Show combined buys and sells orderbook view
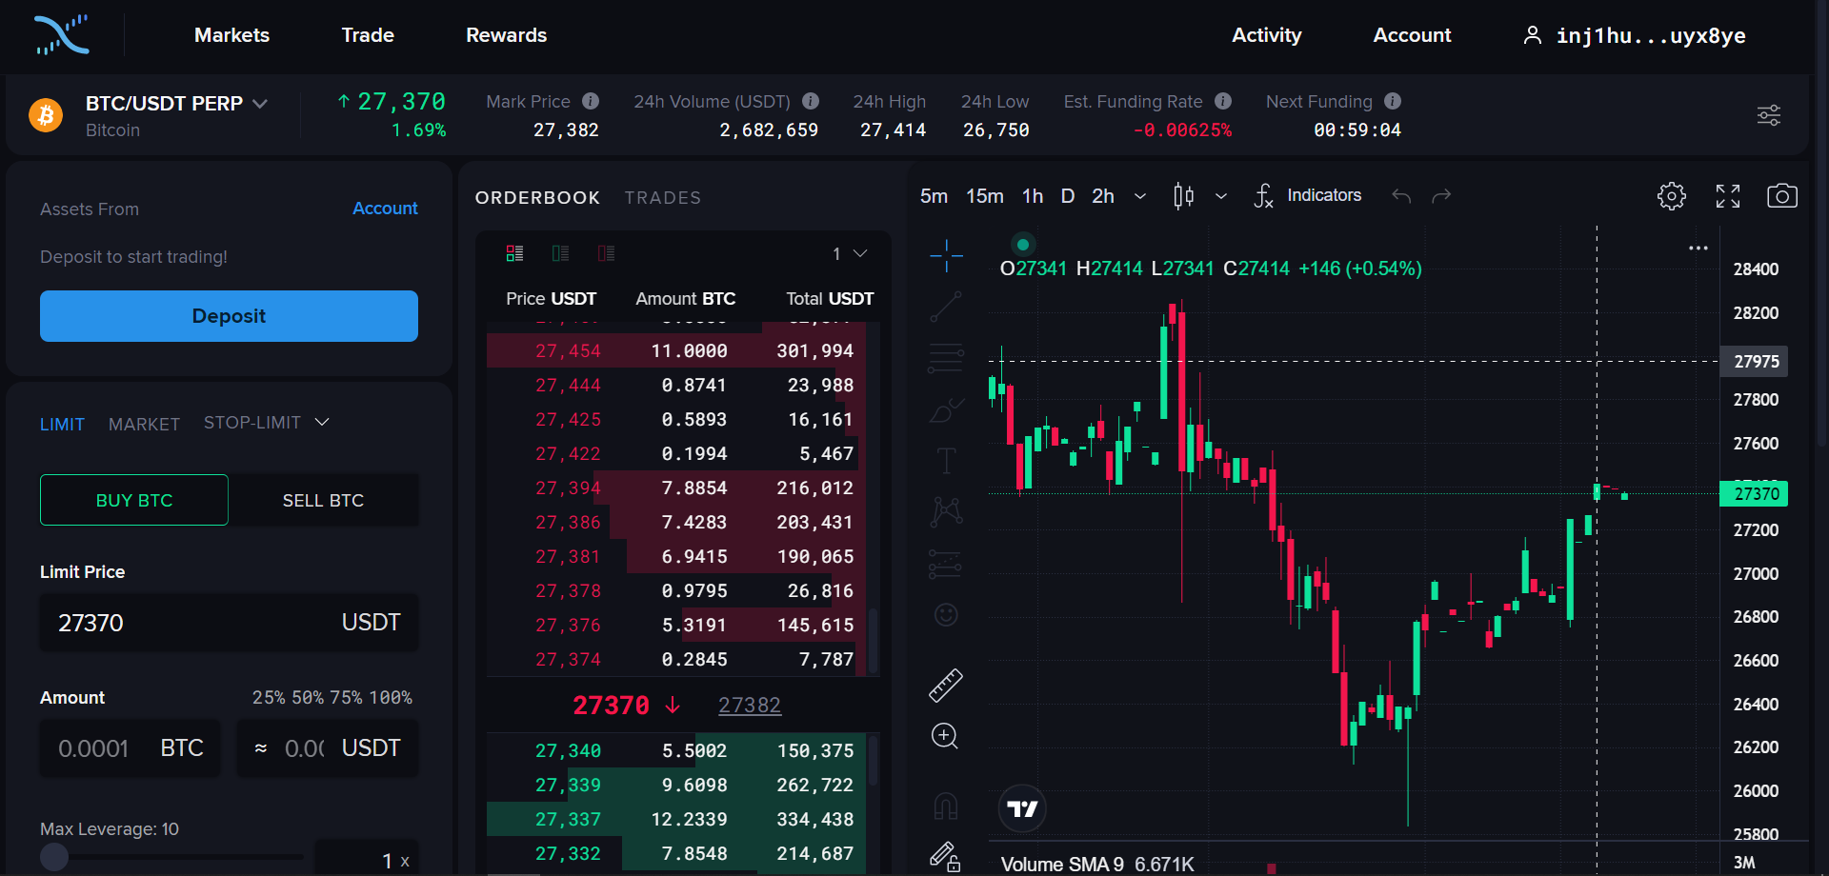Viewport: 1829px width, 876px height. 514,253
